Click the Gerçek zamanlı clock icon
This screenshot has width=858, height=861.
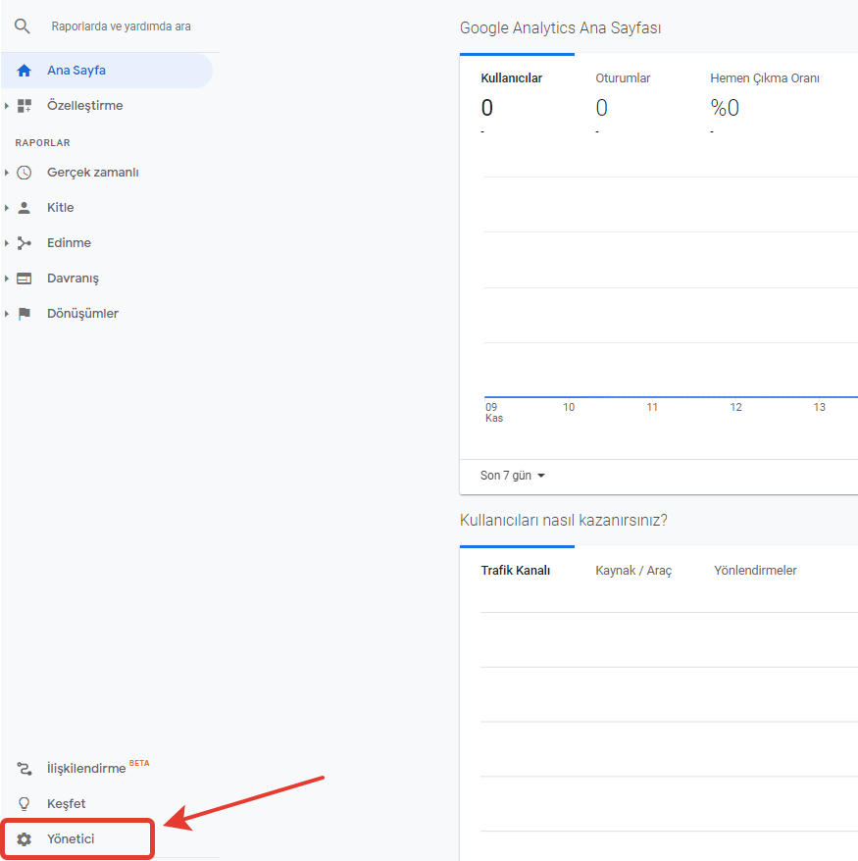click(25, 173)
